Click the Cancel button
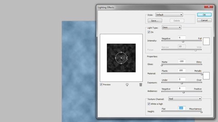Viewport: 218px width, 122px height. (204, 20)
